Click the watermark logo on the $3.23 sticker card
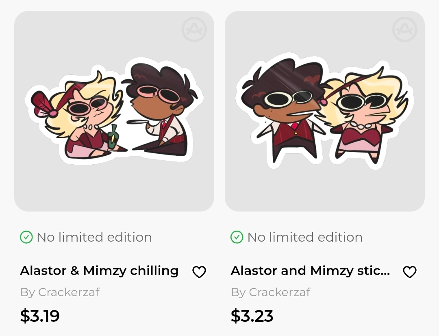The height and width of the screenshot is (336, 439). [404, 29]
